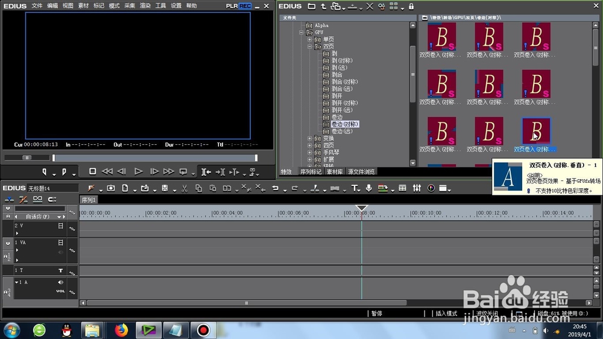This screenshot has height=339, width=603.
Task: Expand the 2 V track
Action: 17,233
